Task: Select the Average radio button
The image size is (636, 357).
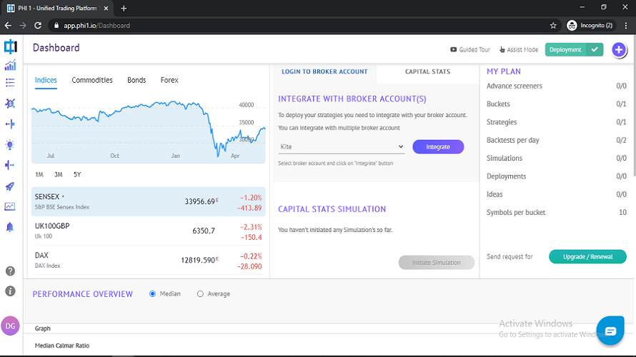Action: point(200,293)
